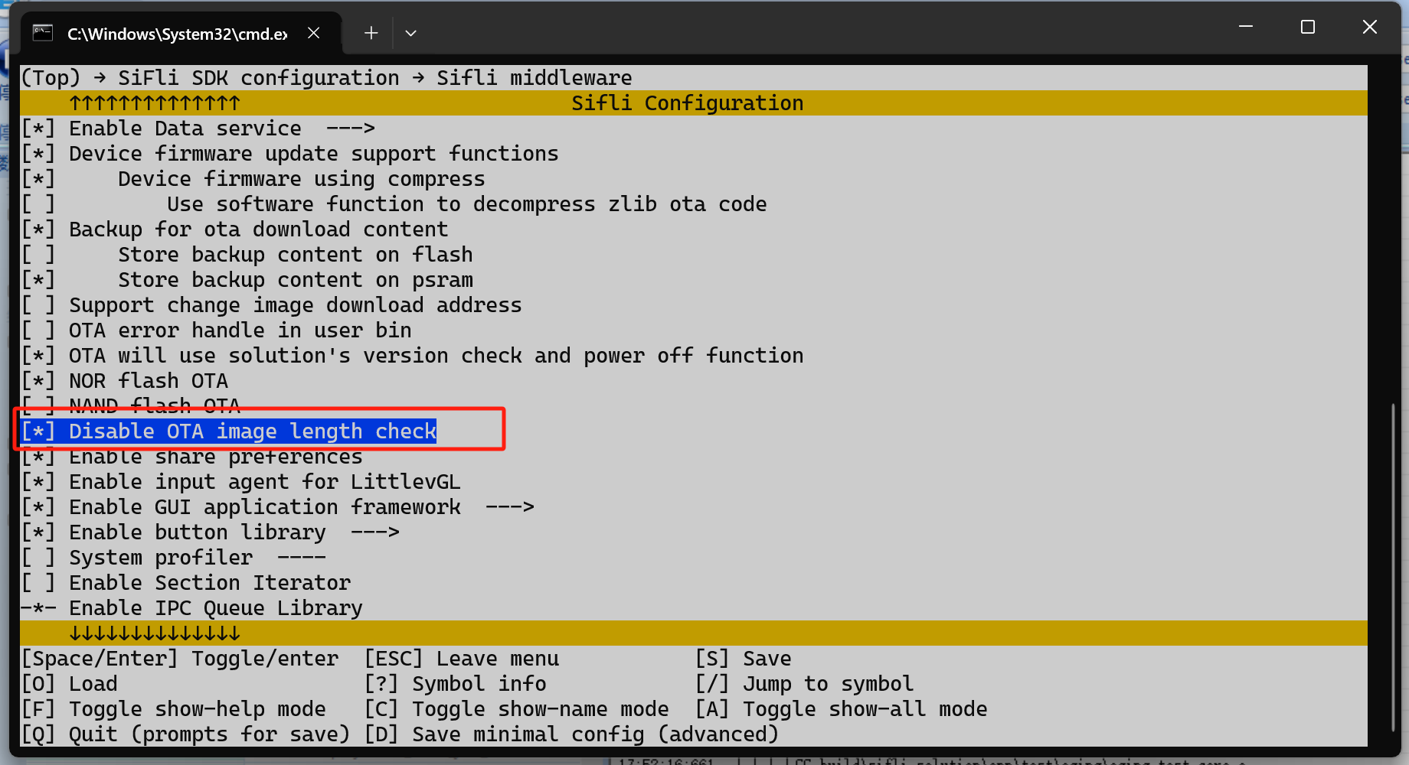Click [D] Save minimal config (advanced) hint

572,734
